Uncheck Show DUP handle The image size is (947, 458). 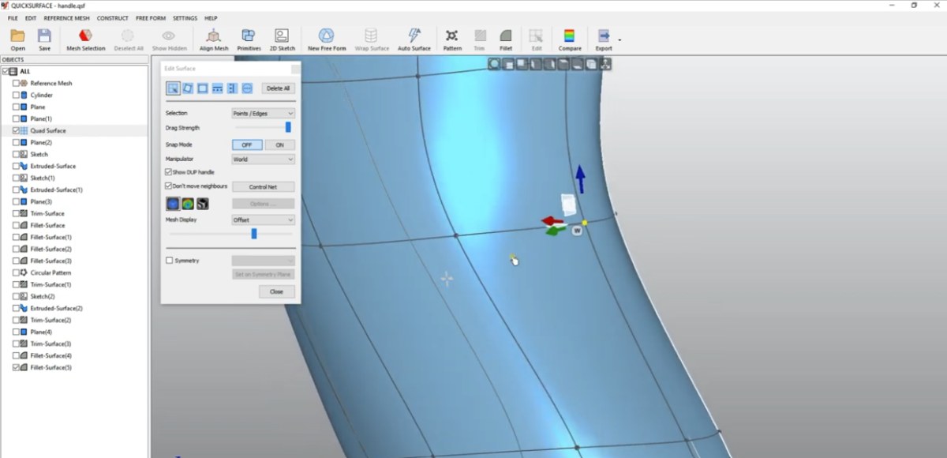click(169, 171)
